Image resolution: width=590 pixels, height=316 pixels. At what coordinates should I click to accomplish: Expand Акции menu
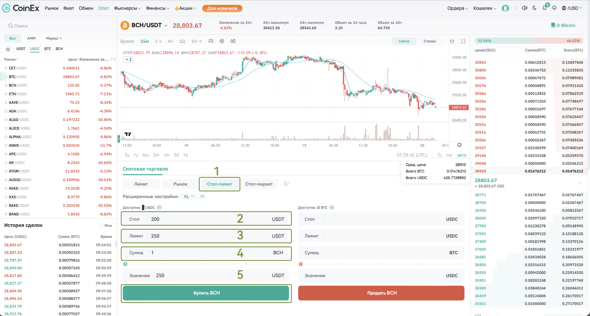click(185, 8)
